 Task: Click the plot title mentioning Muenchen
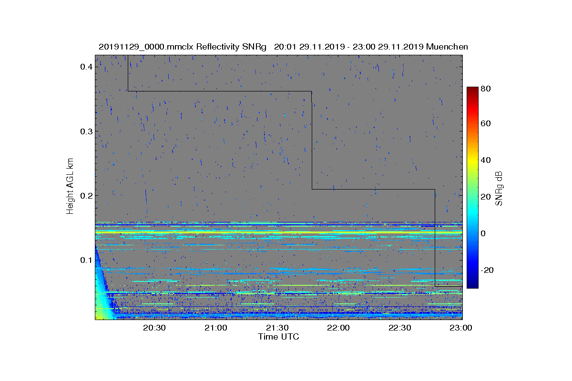coord(283,47)
